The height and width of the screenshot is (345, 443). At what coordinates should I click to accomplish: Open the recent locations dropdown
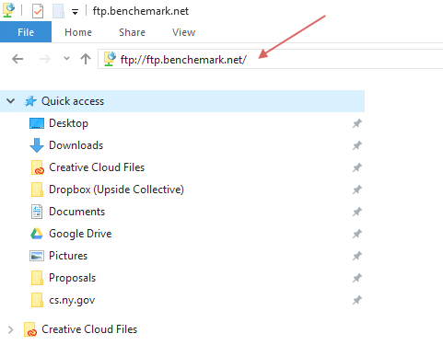click(66, 58)
